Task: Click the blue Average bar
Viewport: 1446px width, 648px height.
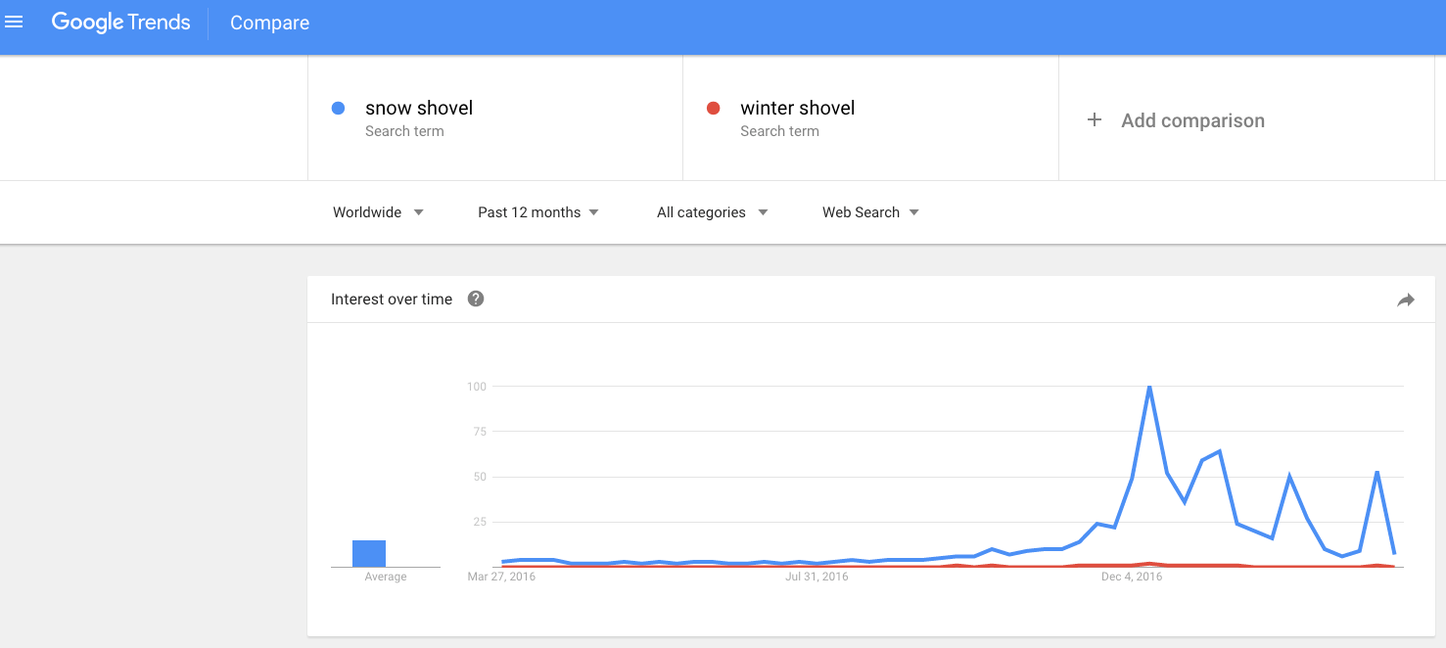Action: coord(369,553)
